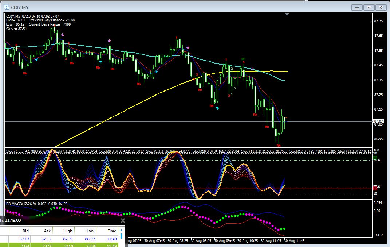Select the High column header
The image size is (390, 247).
coord(68,231)
